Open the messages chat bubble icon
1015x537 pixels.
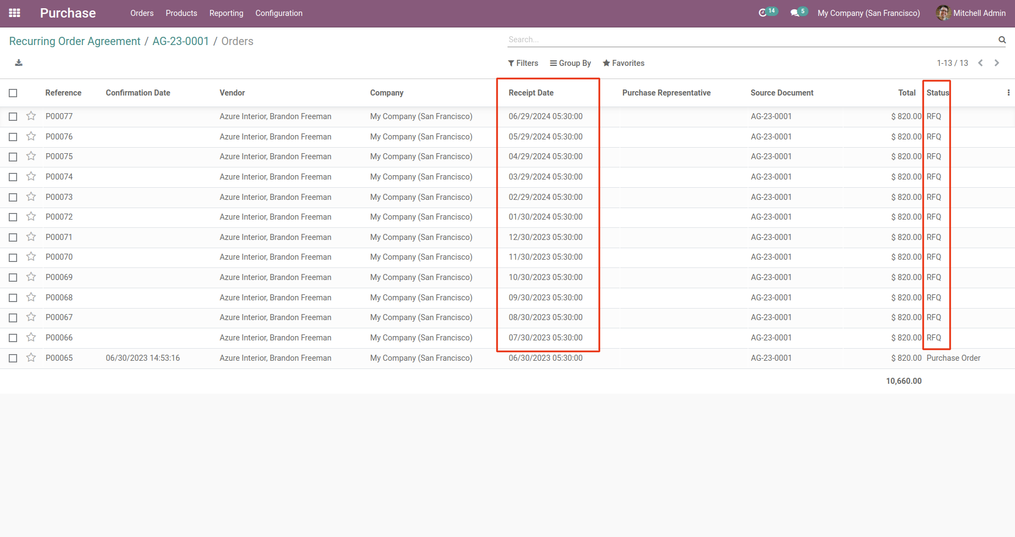795,13
